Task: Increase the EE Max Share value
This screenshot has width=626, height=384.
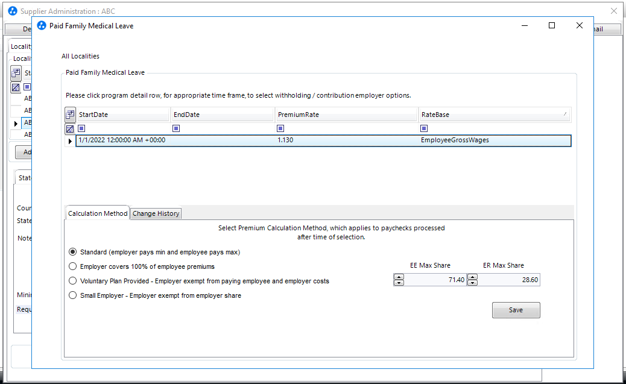Action: click(x=399, y=277)
